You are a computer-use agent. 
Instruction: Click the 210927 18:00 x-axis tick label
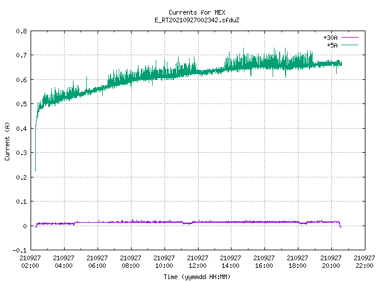[x=297, y=261]
